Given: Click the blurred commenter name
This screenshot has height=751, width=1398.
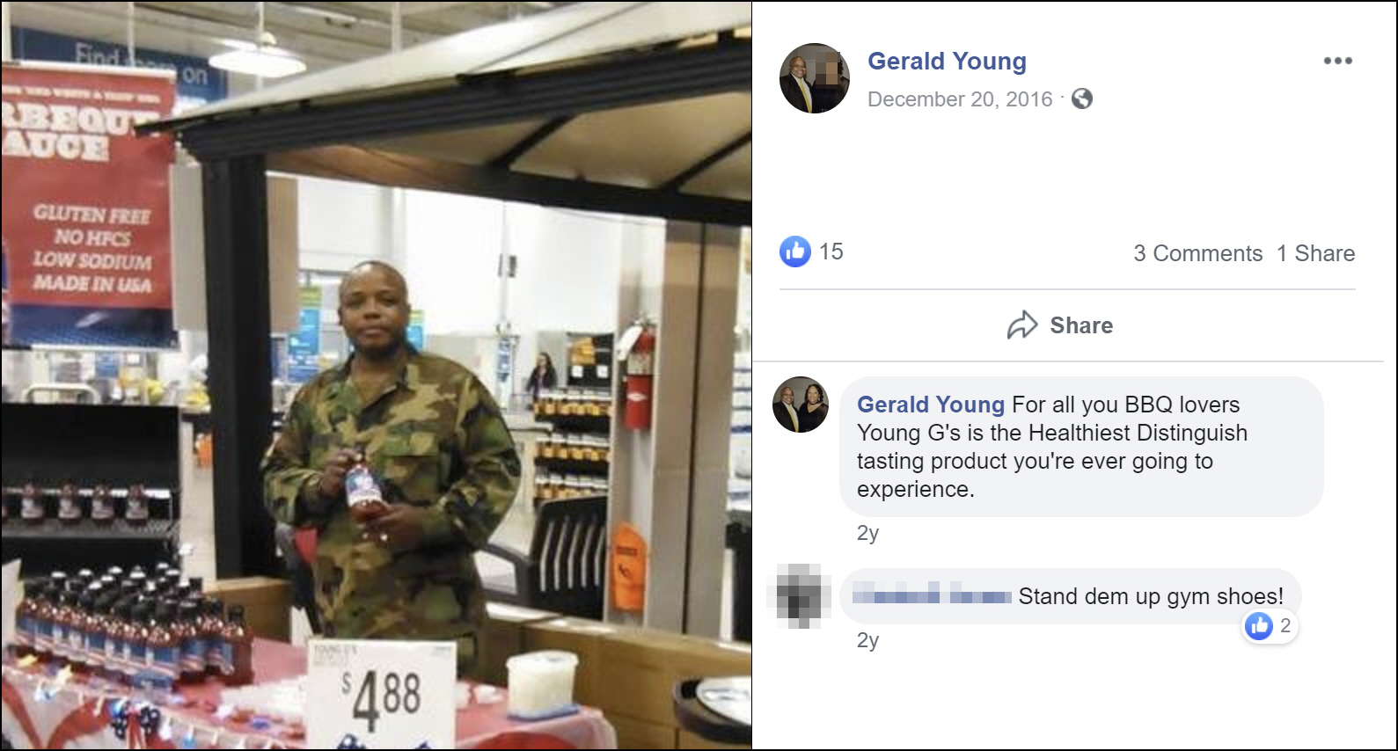Looking at the screenshot, I should [933, 596].
